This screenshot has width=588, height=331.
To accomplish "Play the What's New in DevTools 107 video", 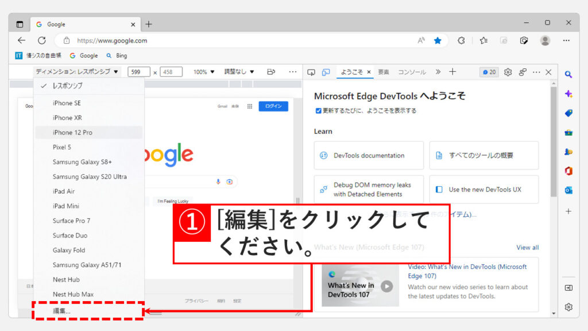I will 386,287.
